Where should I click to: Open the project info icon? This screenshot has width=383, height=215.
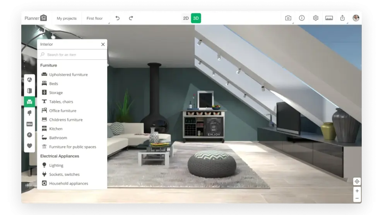pos(302,18)
